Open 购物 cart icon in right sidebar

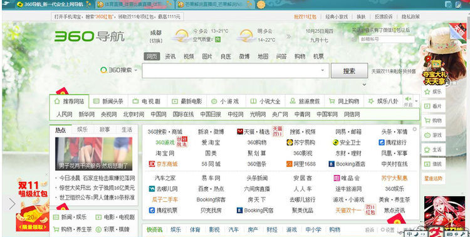(427, 120)
